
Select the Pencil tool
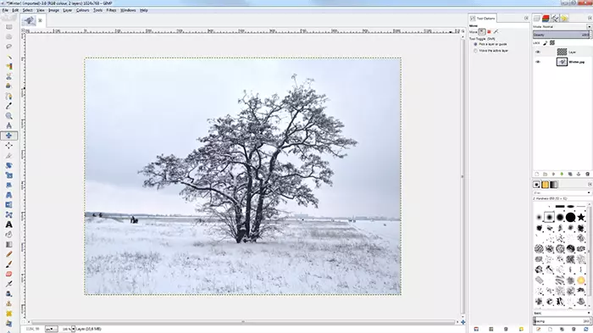(x=8, y=254)
